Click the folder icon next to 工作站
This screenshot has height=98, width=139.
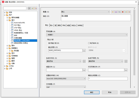(x=7, y=66)
